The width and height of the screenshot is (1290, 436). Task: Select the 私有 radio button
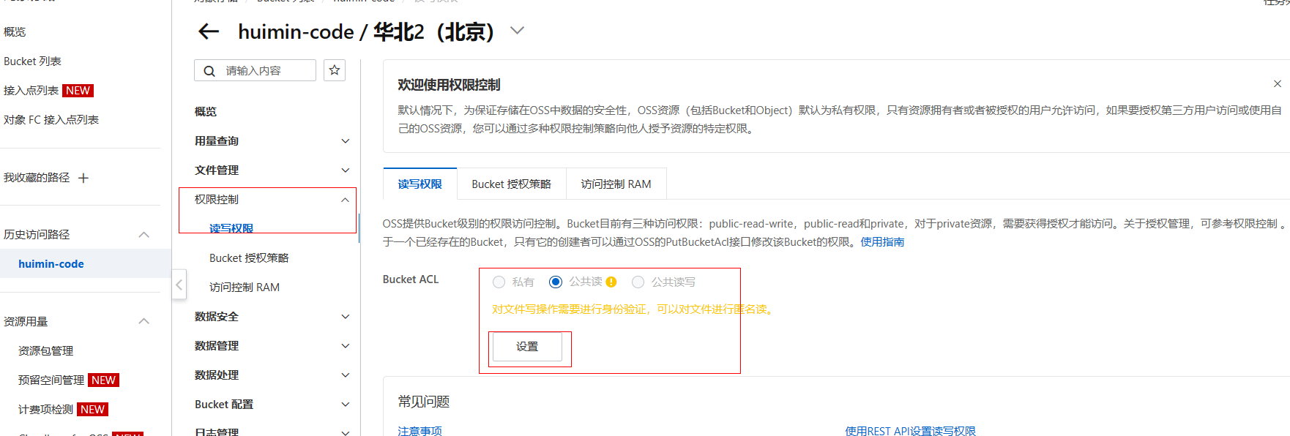(x=499, y=282)
